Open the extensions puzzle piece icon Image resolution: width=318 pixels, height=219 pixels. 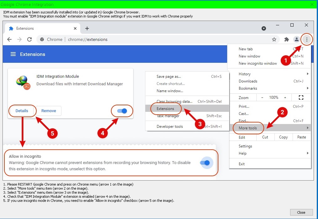point(286,39)
